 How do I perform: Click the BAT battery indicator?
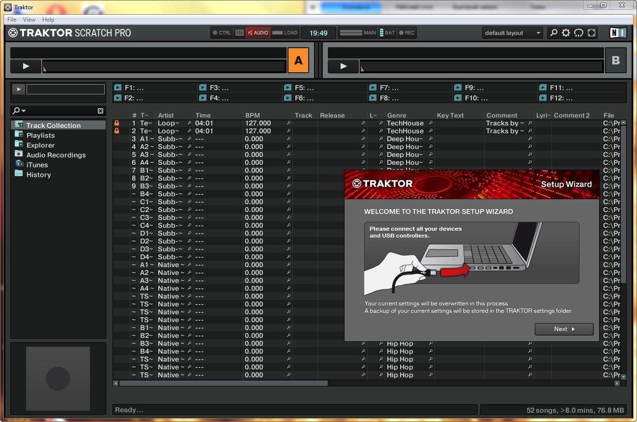point(387,33)
